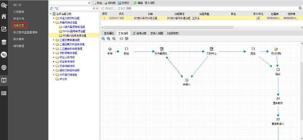Open the database stack icon in sidebar

(4, 42)
